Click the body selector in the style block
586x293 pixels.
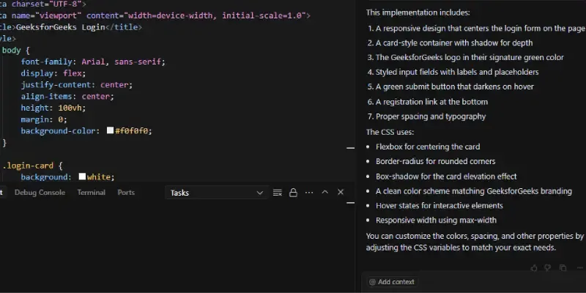[11, 50]
